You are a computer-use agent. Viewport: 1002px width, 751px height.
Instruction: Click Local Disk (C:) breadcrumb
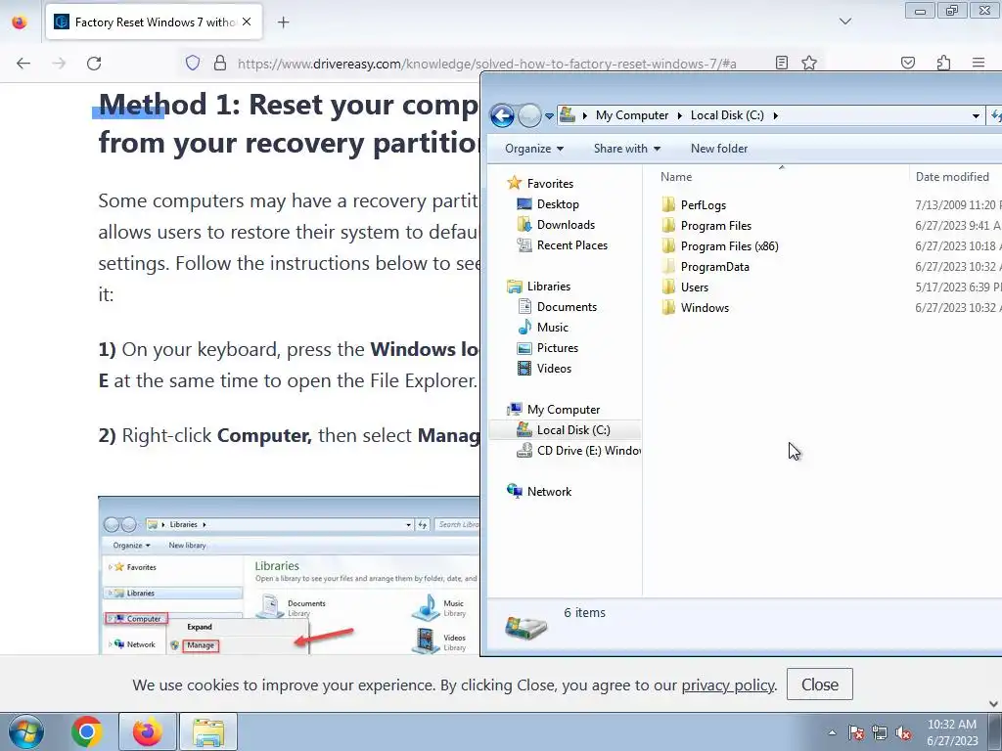tap(727, 115)
